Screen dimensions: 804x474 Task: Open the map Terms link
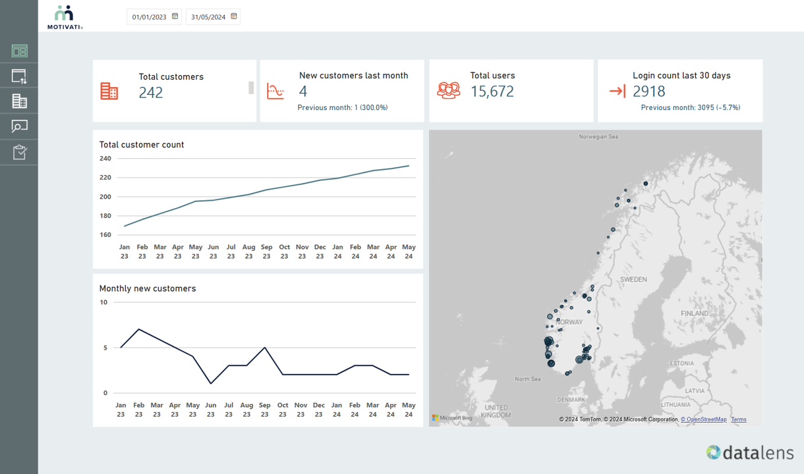[738, 419]
